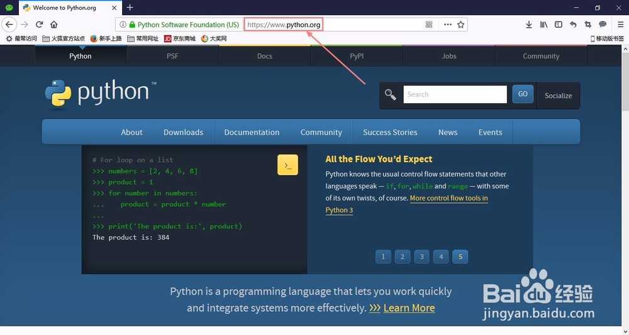Open the downloads arrow icon
The width and height of the screenshot is (629, 335).
pos(529,25)
